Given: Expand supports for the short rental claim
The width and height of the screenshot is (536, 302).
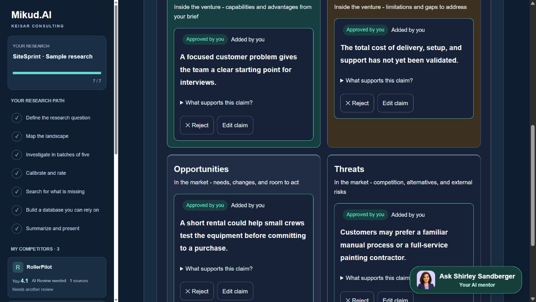Looking at the screenshot, I should click(216, 268).
